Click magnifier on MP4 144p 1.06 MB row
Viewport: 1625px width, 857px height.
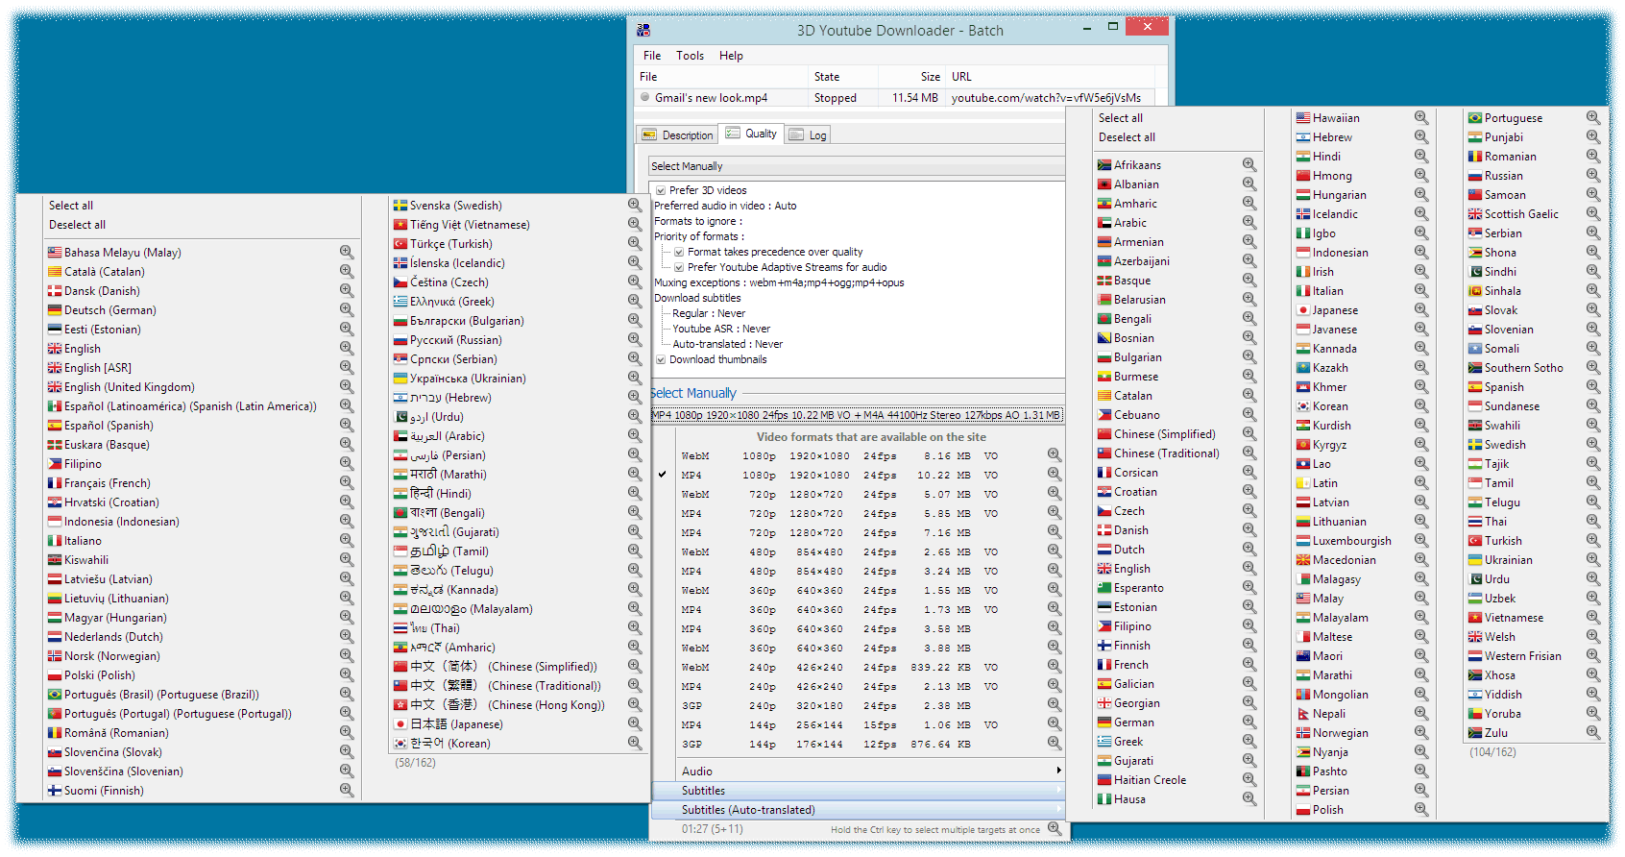click(x=1054, y=724)
